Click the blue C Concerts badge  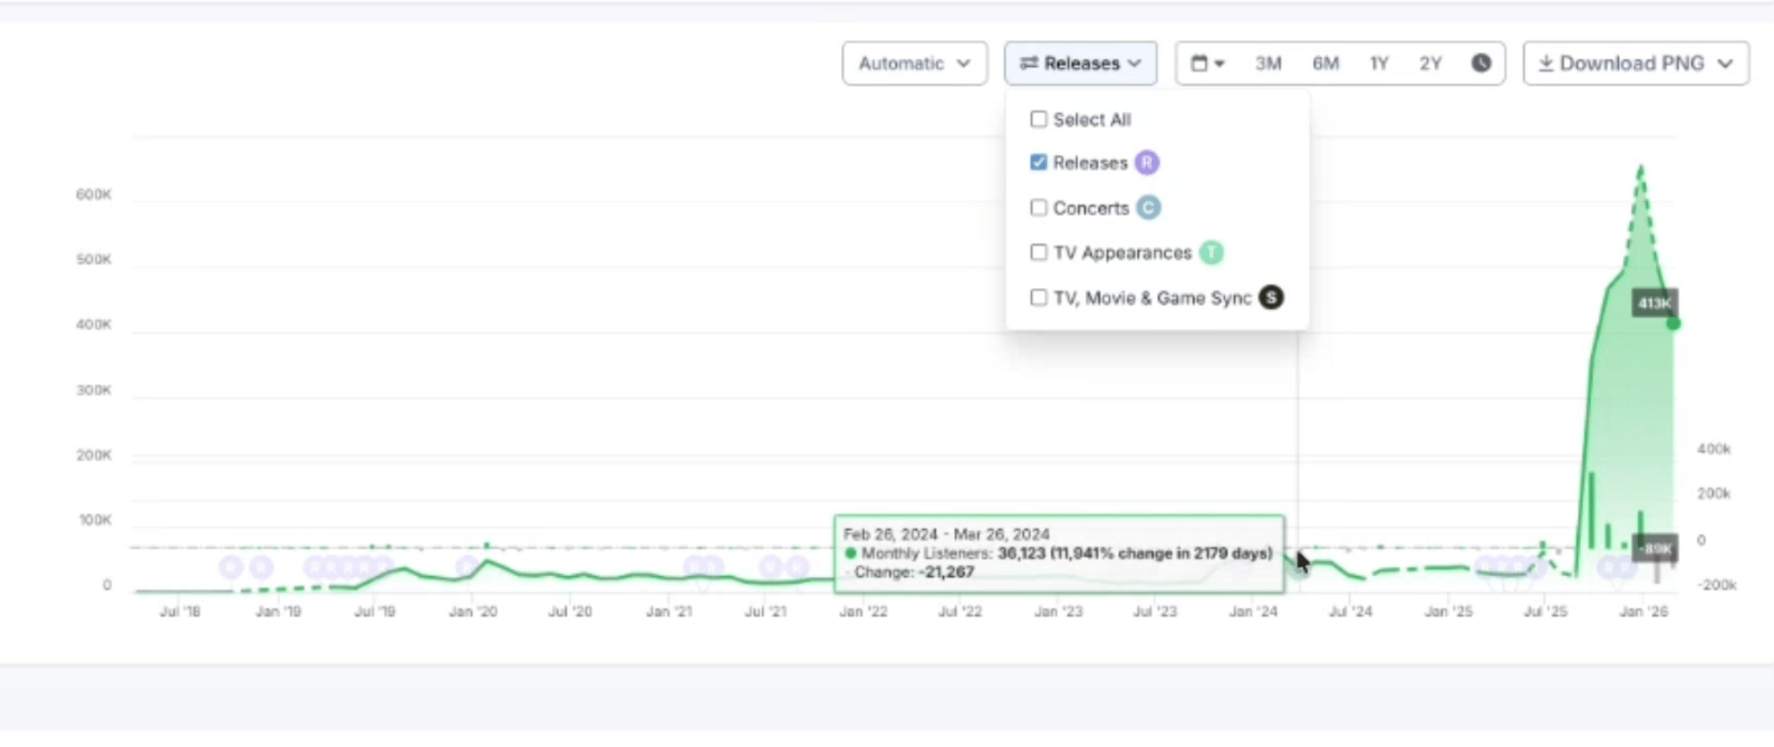point(1149,208)
